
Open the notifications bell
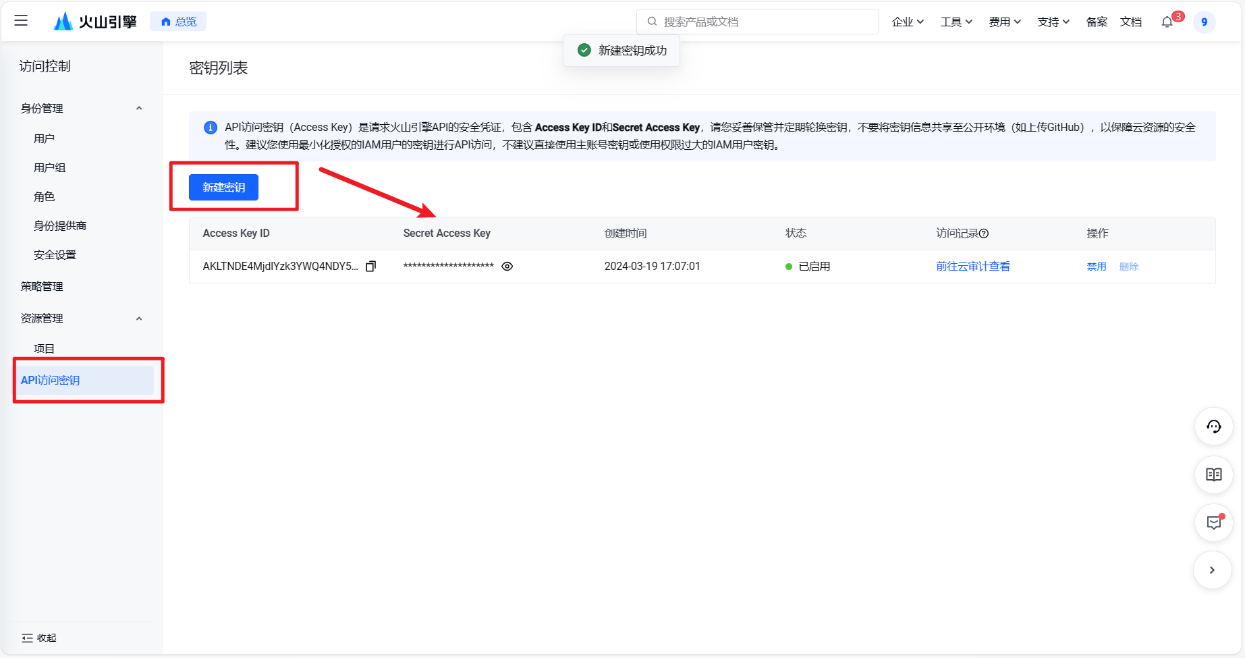coord(1167,22)
